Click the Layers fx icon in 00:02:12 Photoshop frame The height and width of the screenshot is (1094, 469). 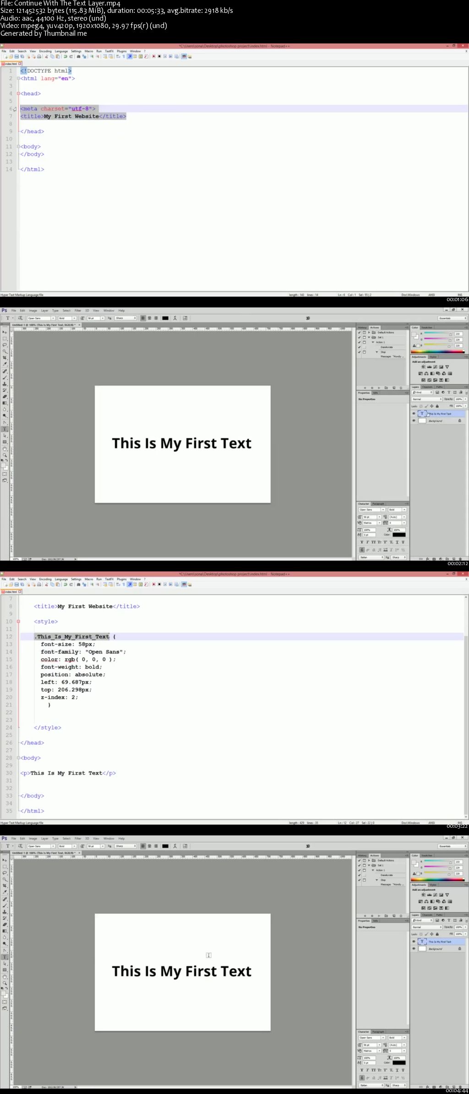427,559
